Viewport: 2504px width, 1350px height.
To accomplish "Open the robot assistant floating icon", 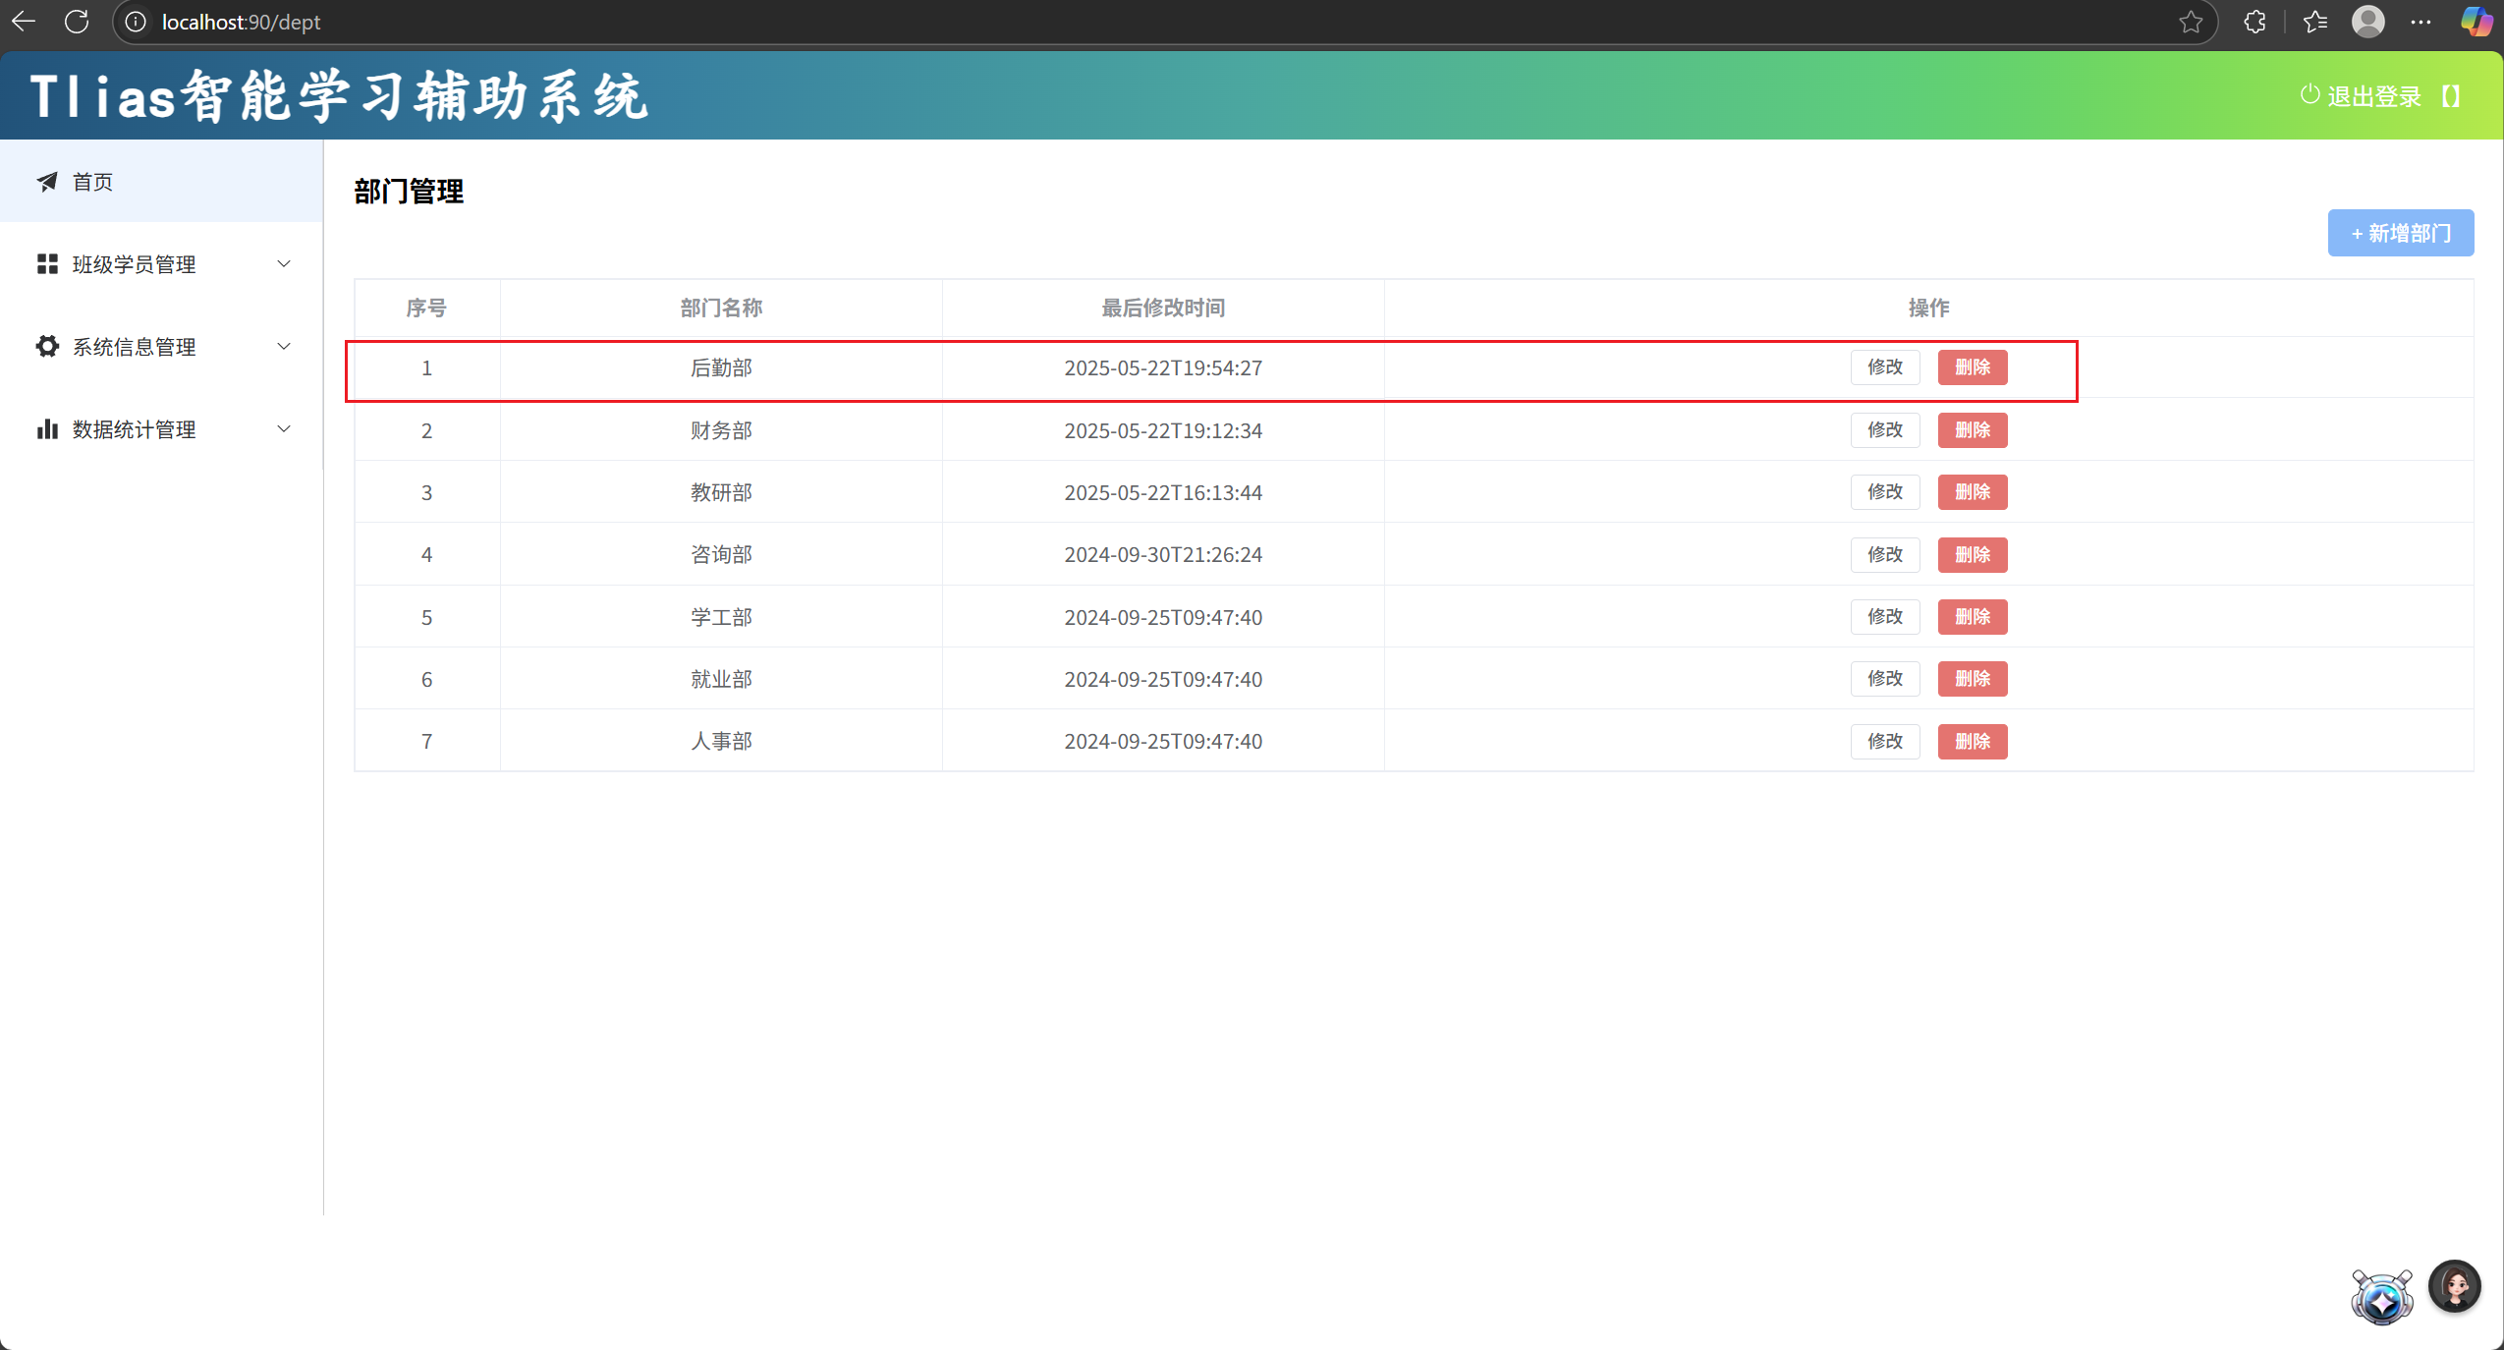I will (2381, 1297).
